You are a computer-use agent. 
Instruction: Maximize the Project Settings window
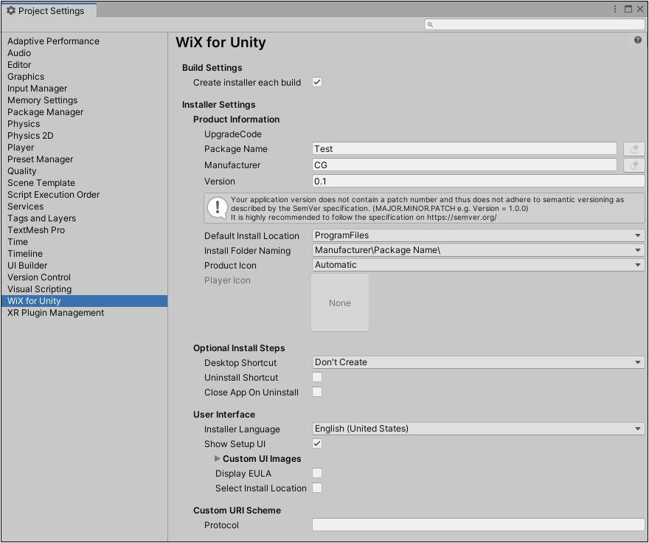(x=628, y=9)
